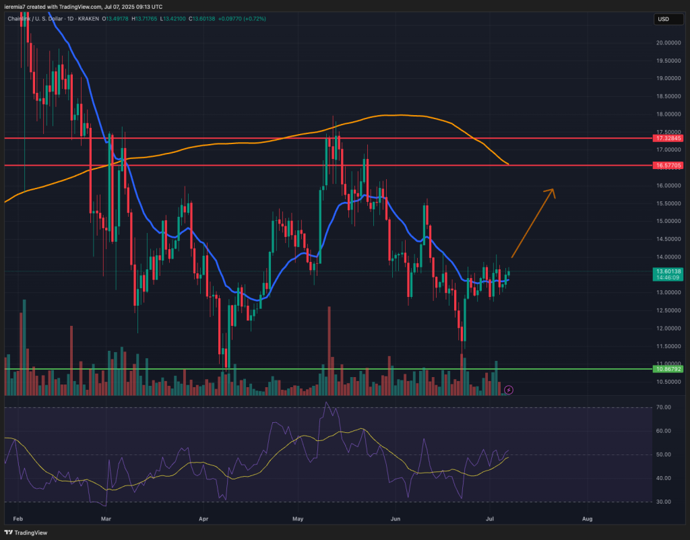Click the current price label 13.60138
690x540 pixels.
coord(668,271)
